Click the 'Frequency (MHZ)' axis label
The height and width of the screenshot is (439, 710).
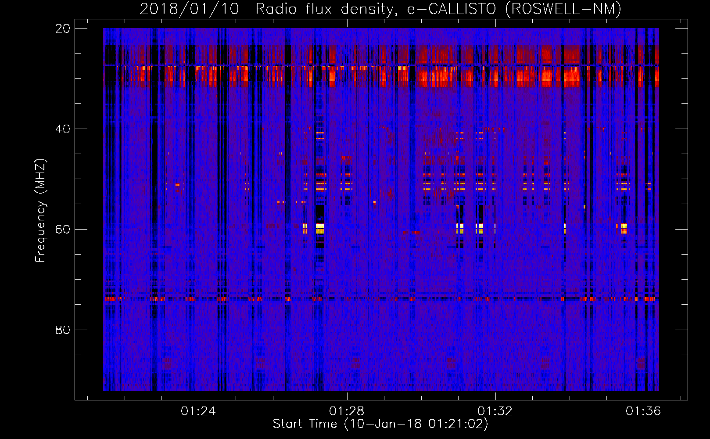40,211
